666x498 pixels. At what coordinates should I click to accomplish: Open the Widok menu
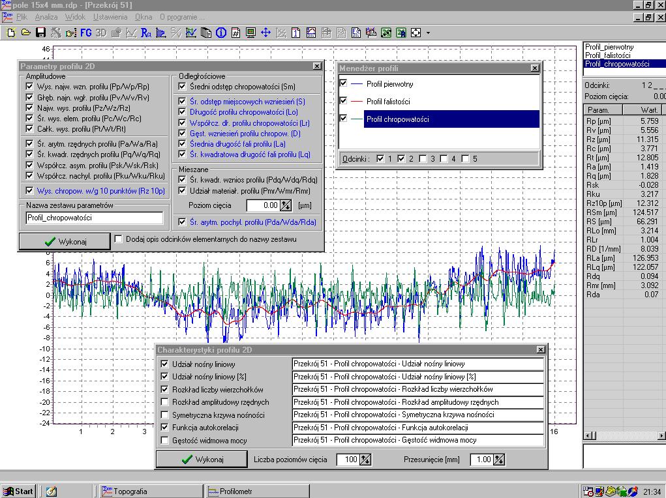coord(75,17)
